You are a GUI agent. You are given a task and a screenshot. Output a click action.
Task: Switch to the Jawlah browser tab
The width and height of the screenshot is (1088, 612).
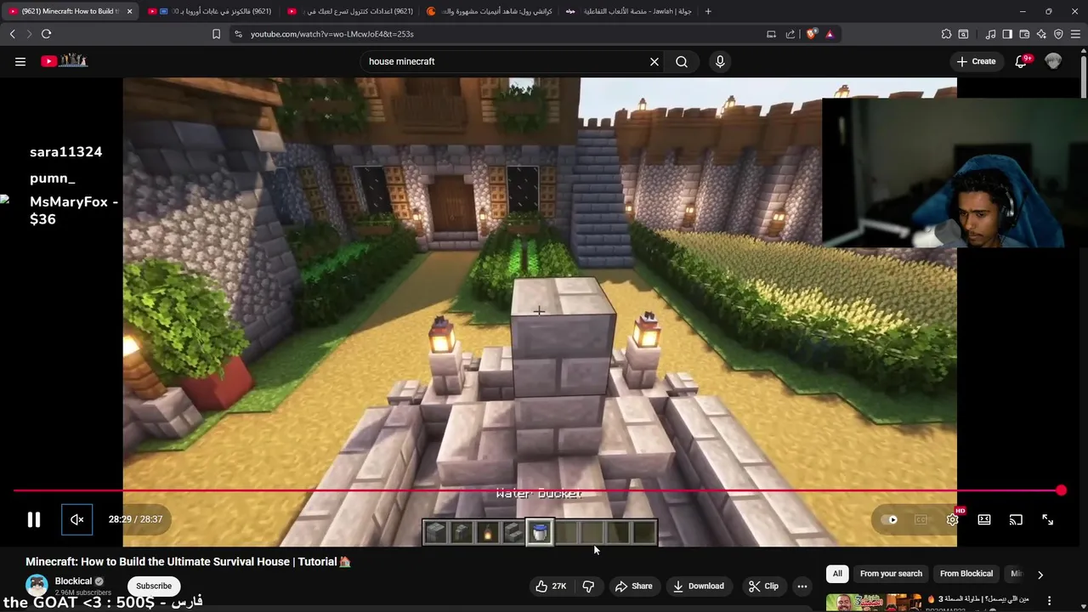tap(629, 11)
